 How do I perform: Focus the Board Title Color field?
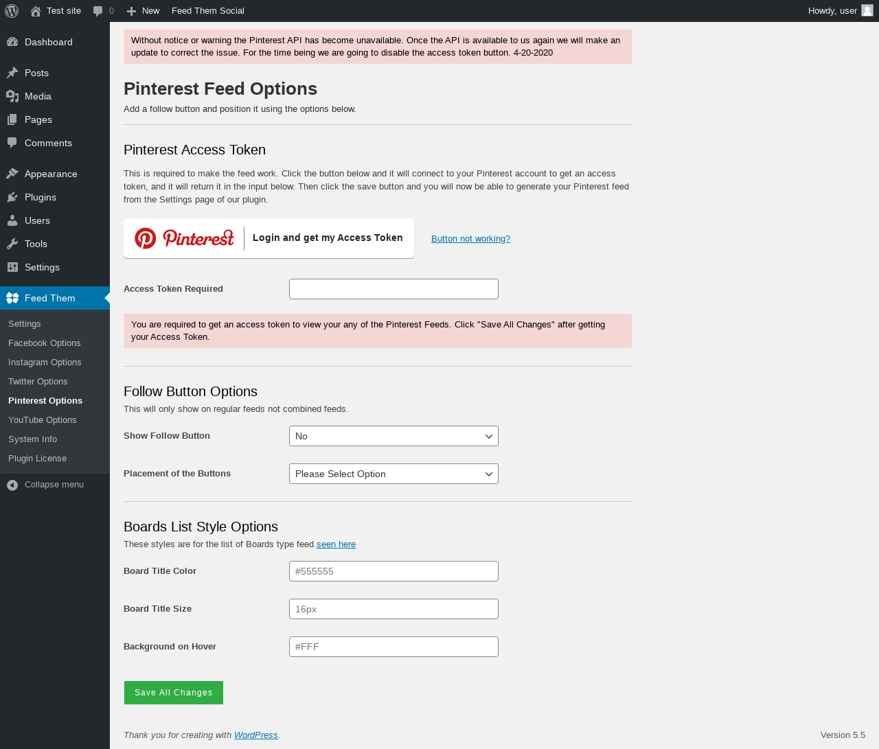[393, 571]
